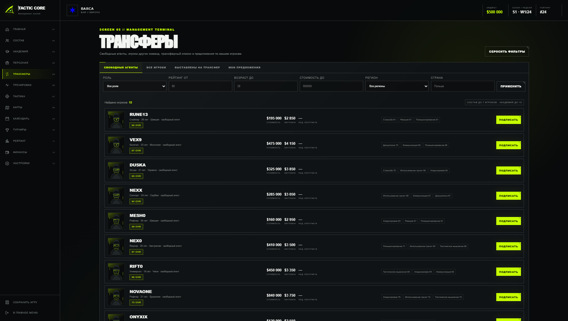568x321 pixels.
Task: Sign NEXX with the Подписать button
Action: 508,196
